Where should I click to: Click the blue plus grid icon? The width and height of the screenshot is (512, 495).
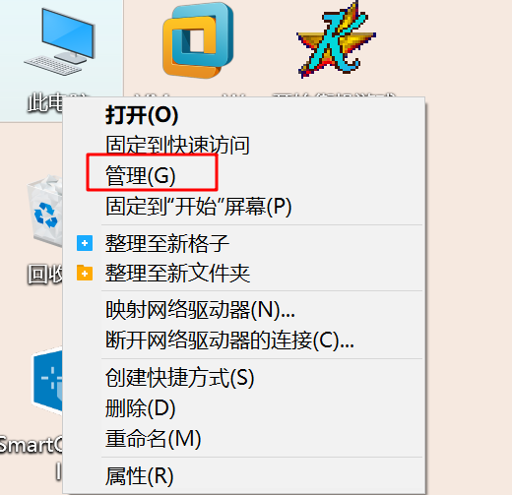85,243
